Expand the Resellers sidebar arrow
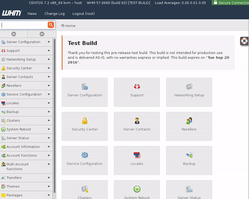Viewport: 249px width, 199px height. click(49, 85)
